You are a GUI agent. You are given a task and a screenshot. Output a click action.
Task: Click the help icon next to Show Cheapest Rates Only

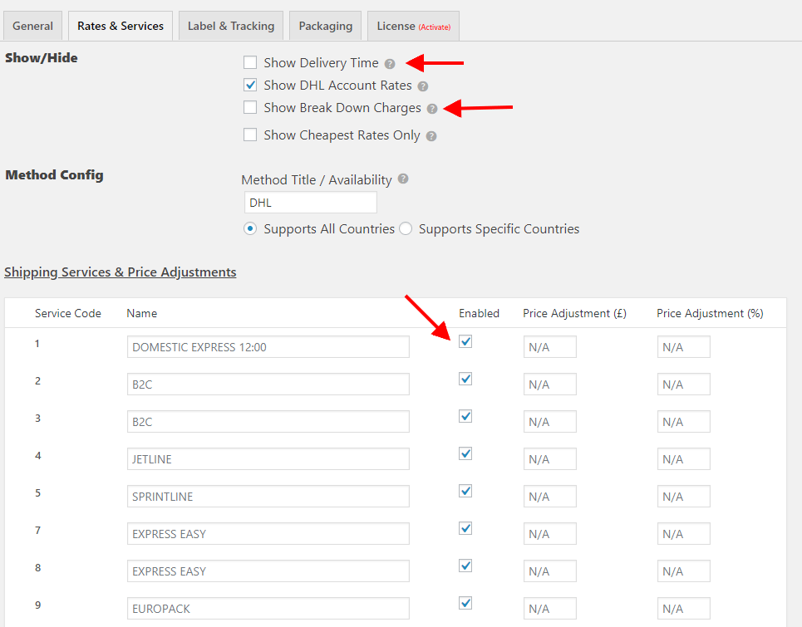[431, 135]
